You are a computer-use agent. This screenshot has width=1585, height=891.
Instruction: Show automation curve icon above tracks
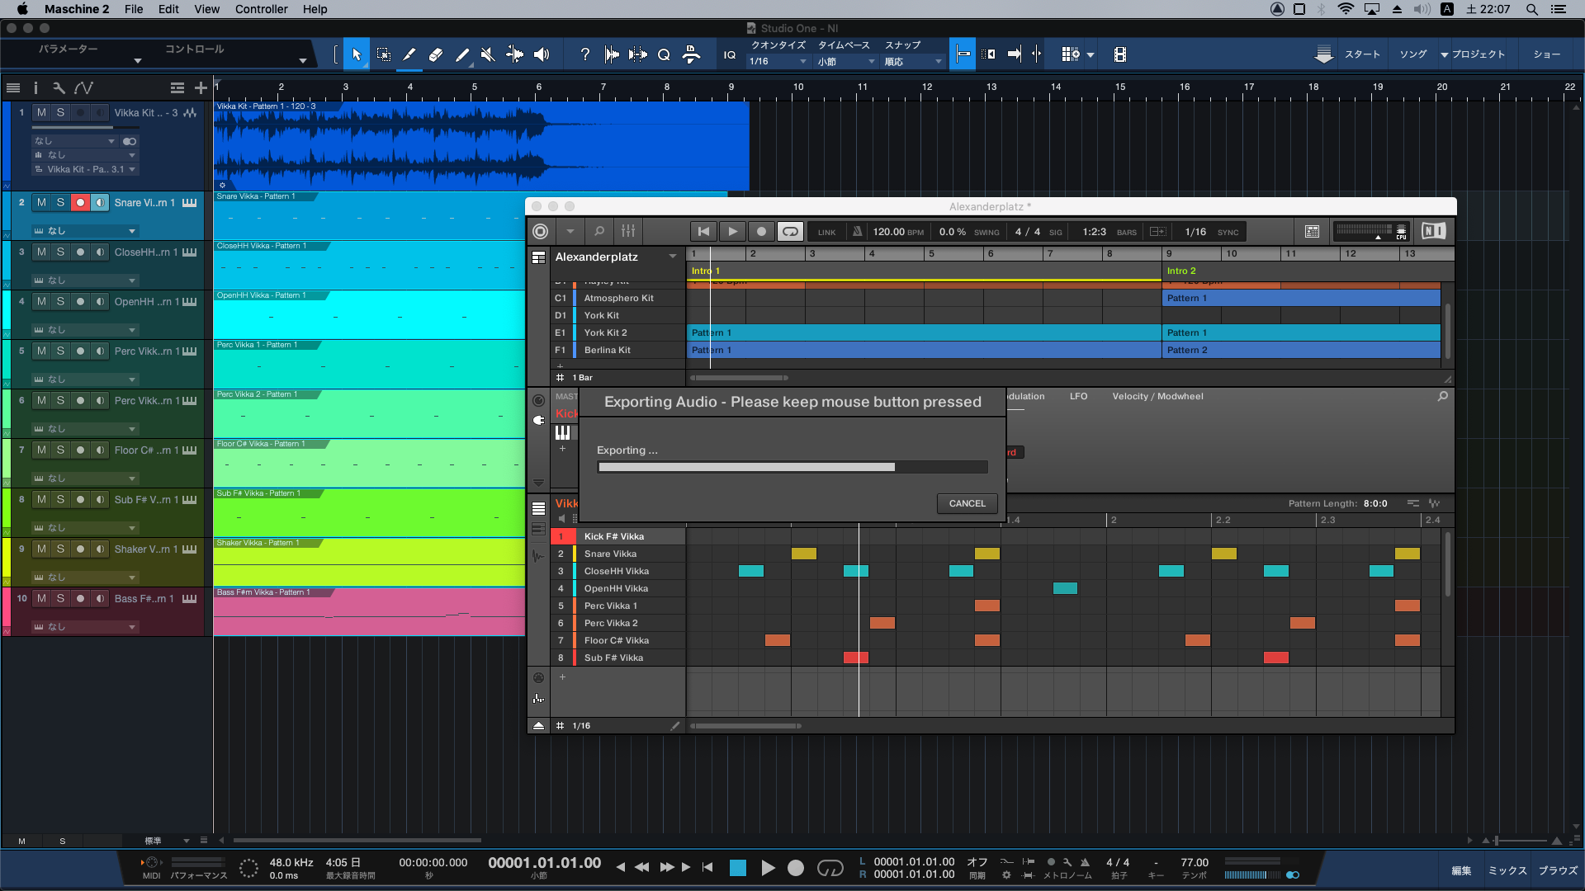83,87
